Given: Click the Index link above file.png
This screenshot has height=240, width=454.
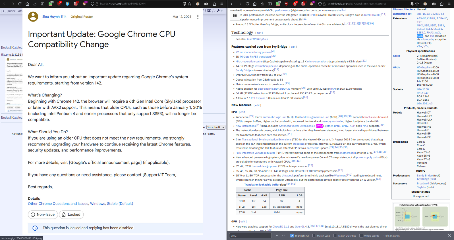Looking at the screenshot, I should tap(6, 48).
